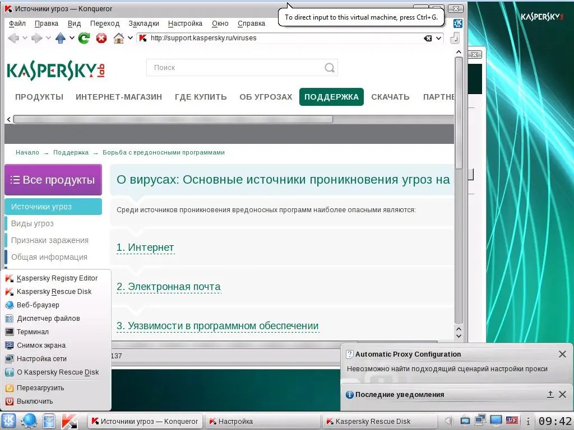The image size is (574, 430).
Task: Open the Kaspersky launcher icon in the taskbar
Action: click(x=69, y=421)
